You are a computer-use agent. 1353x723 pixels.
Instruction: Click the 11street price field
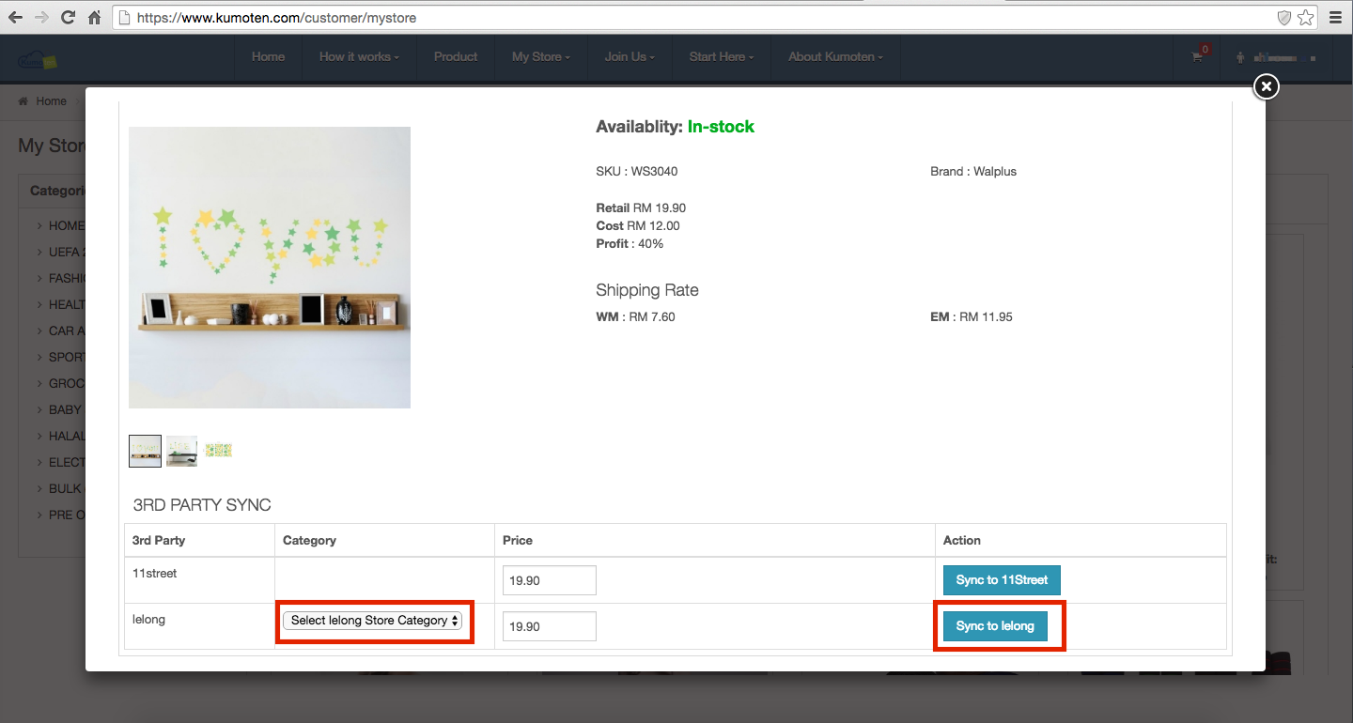(x=550, y=580)
